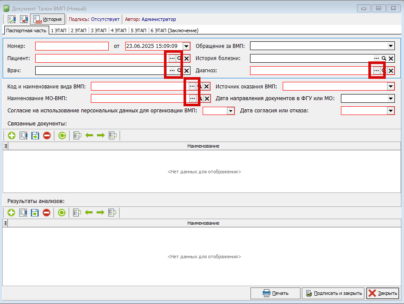Clear the Код и наименование вида ВМП field
Screen dimensions: 404x304
pos(207,86)
